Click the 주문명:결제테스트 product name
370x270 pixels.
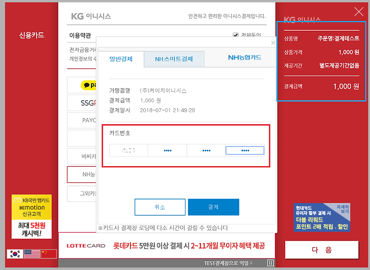click(x=338, y=38)
